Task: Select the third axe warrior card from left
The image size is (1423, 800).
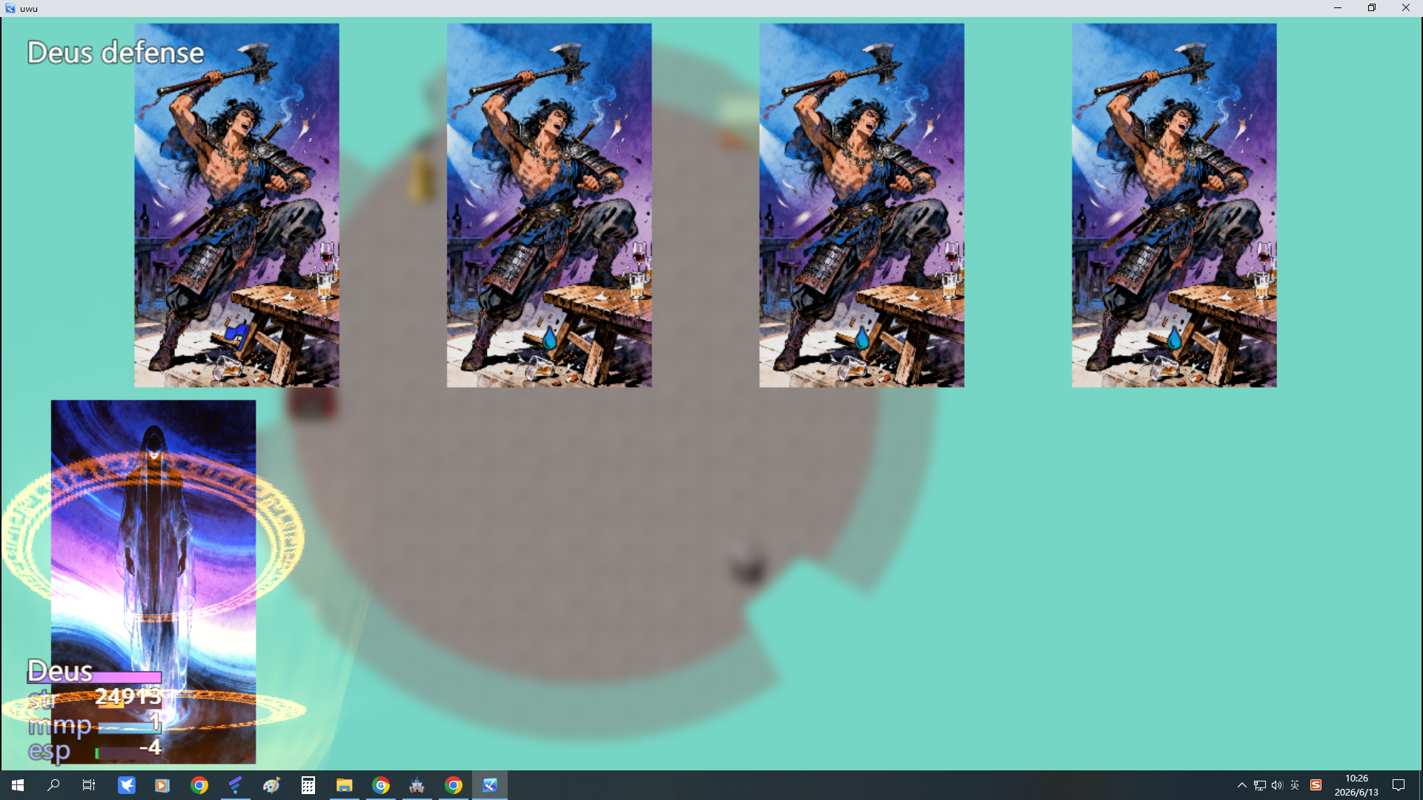Action: coord(862,205)
